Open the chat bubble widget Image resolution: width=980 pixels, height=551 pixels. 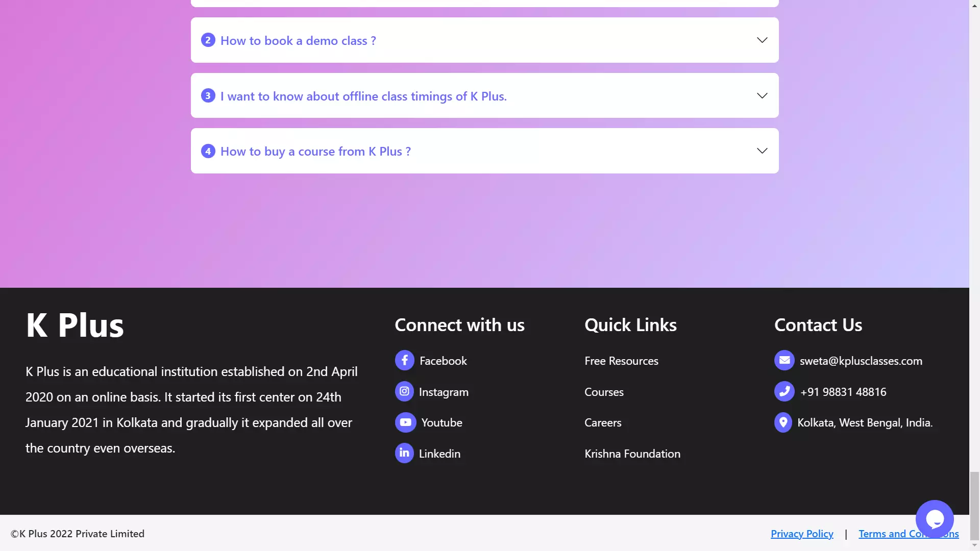935,519
